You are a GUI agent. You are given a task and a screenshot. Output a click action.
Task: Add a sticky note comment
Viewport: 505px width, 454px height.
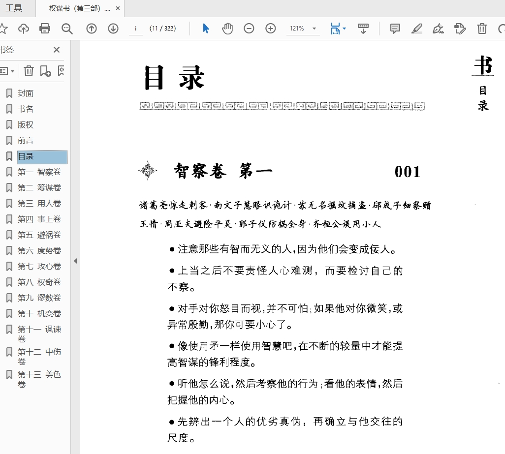395,29
